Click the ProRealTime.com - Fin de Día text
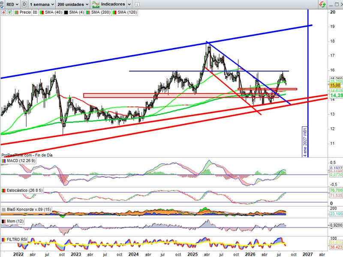Screen dimensions: 343x257 pyautogui.click(x=27, y=155)
